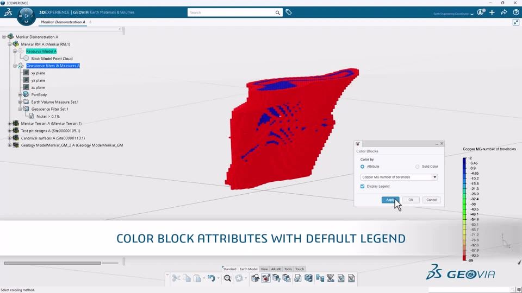The width and height of the screenshot is (522, 293).
Task: Open the user profile icon
Action: tap(480, 12)
